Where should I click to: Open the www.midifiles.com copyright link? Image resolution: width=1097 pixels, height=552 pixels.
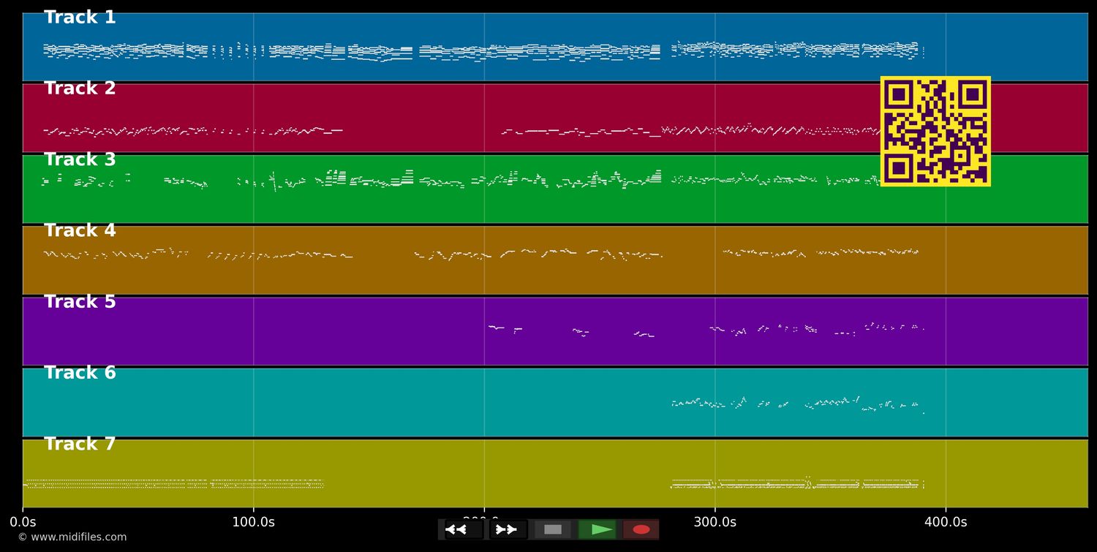[x=72, y=537]
